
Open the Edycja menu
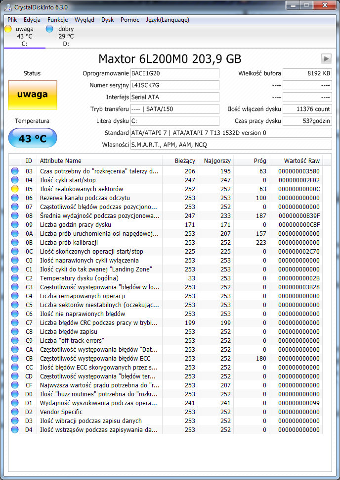pyautogui.click(x=32, y=20)
